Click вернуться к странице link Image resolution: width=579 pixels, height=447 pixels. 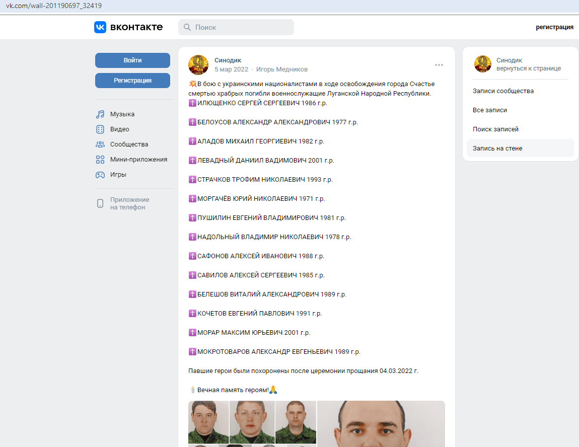[x=529, y=68]
